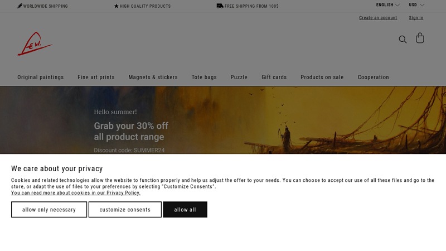Open the Gift cards page
Viewport: 446px width, 251px height.
point(274,77)
